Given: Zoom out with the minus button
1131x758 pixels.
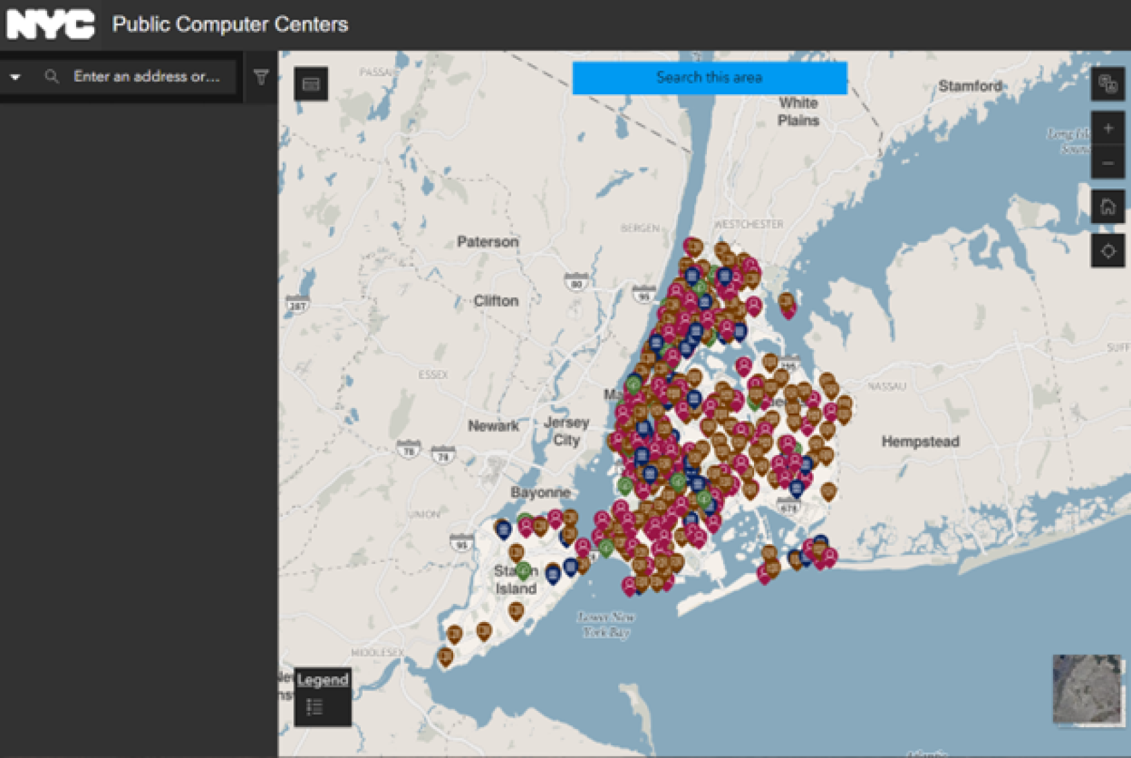Looking at the screenshot, I should click(1107, 163).
